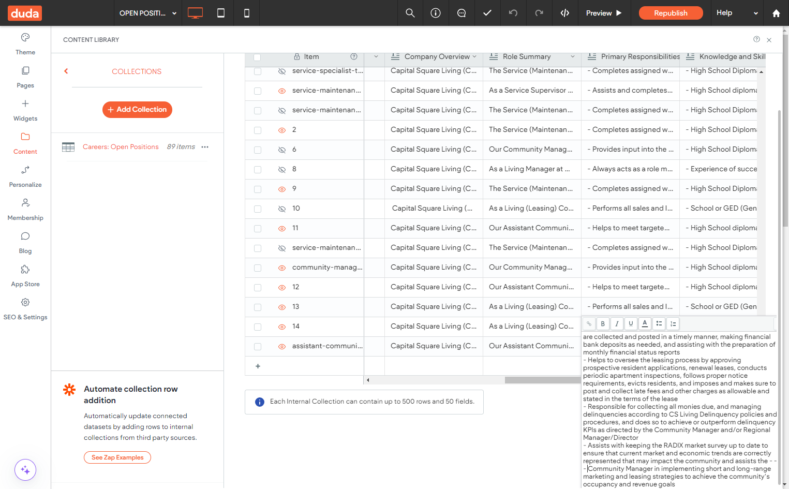The height and width of the screenshot is (489, 789).
Task: Toggle bold in the text editor toolbar
Action: pyautogui.click(x=603, y=324)
